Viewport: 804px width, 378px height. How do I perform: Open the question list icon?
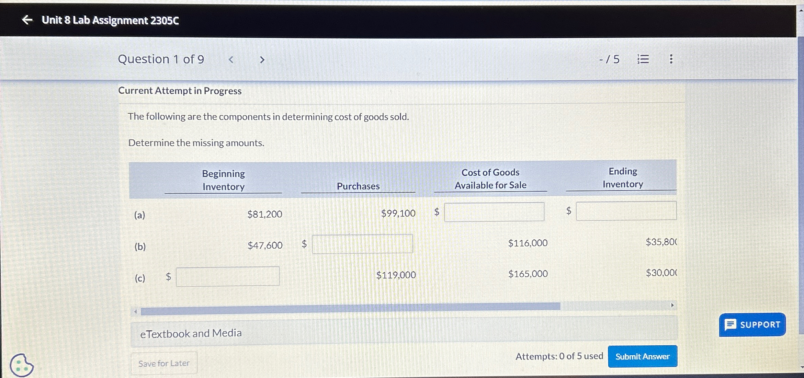click(643, 59)
